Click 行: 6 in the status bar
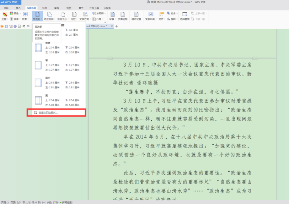This screenshot has width=289, height=204. pyautogui.click(x=34, y=202)
